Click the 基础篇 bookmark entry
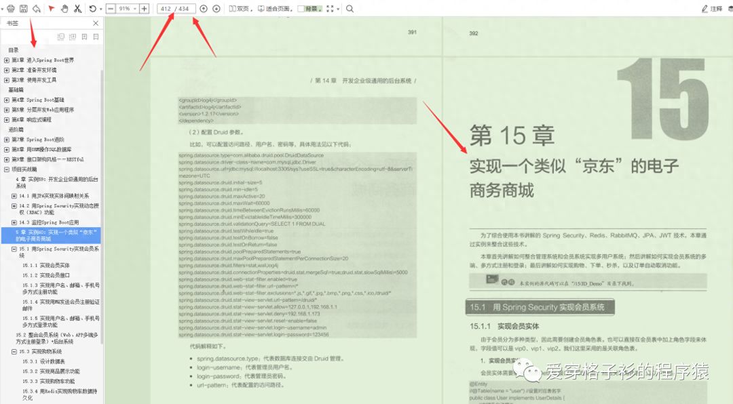Image resolution: width=733 pixels, height=404 pixels. [x=16, y=89]
